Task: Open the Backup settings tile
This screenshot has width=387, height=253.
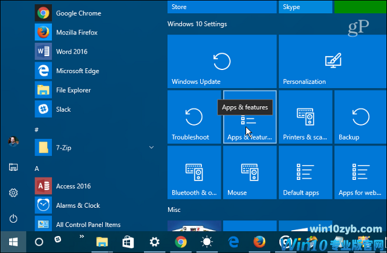Action: point(360,117)
